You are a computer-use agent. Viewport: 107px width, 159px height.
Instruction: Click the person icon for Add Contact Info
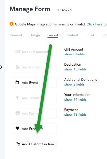point(18,67)
